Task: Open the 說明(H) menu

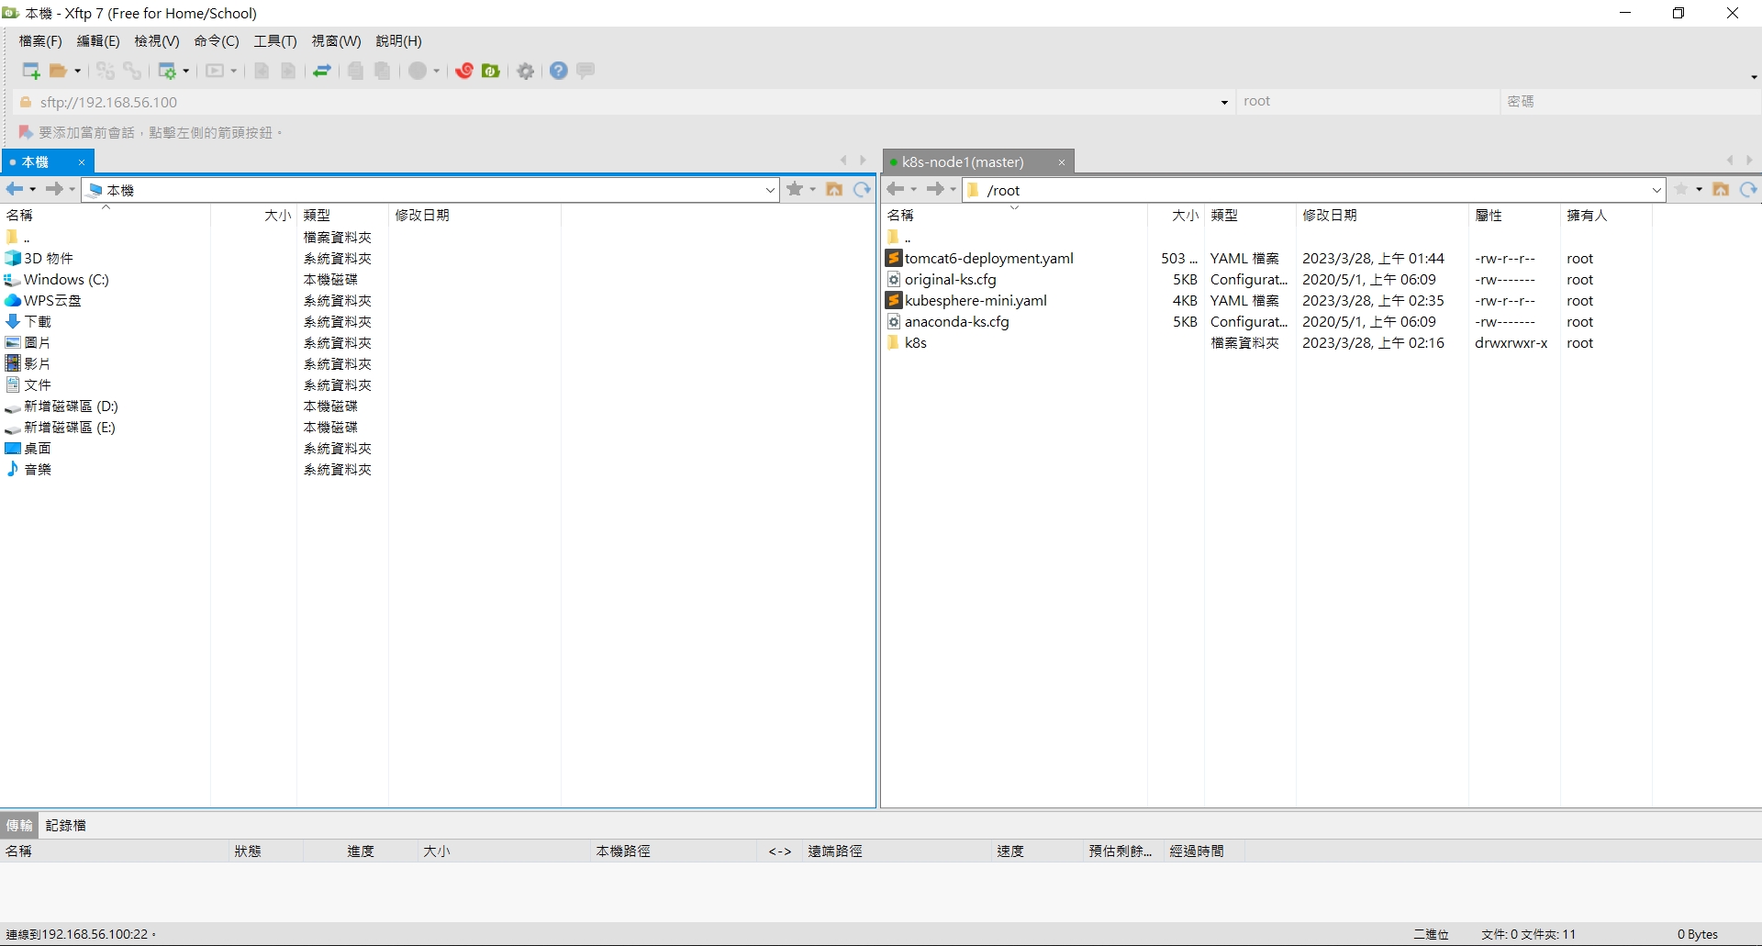Action: (x=399, y=41)
